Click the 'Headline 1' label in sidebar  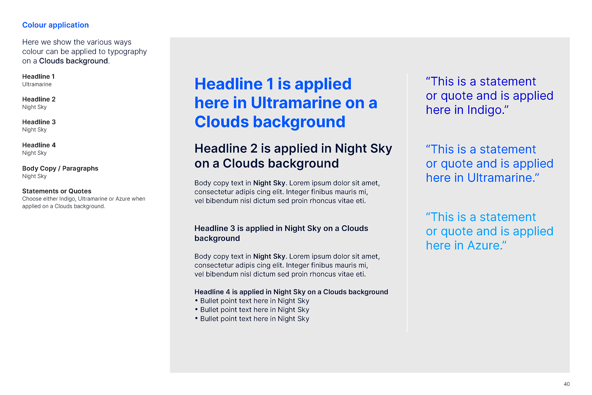(38, 77)
